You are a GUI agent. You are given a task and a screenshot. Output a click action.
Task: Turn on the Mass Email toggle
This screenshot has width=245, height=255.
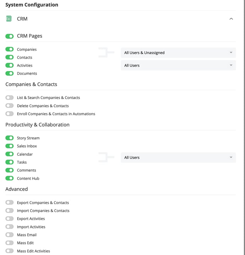10,235
